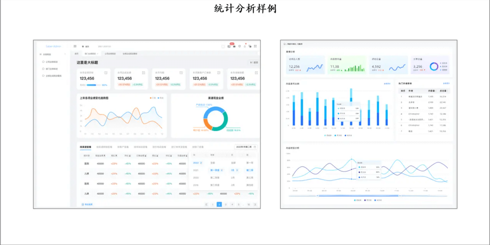The image size is (490, 245).
Task: Select second radio item in left sidebar
Action: (44, 69)
